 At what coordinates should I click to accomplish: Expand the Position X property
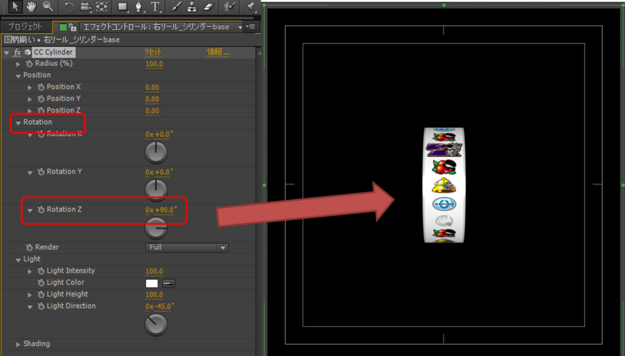click(30, 87)
